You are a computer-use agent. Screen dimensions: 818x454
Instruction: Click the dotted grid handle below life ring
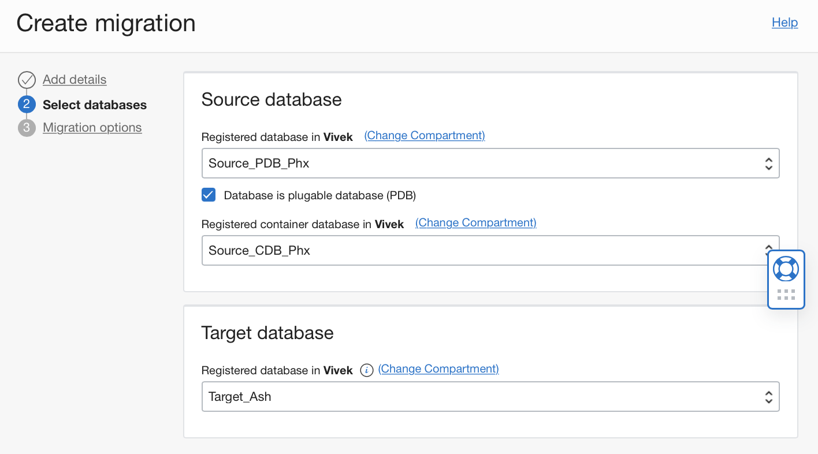pos(786,295)
